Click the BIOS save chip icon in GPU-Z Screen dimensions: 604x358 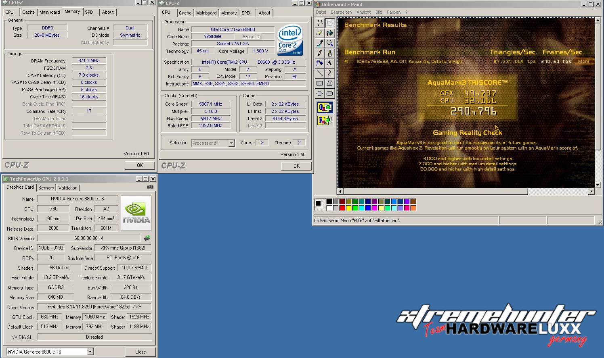pyautogui.click(x=147, y=238)
